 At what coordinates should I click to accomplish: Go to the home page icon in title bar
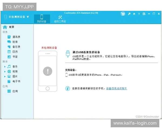134,14
